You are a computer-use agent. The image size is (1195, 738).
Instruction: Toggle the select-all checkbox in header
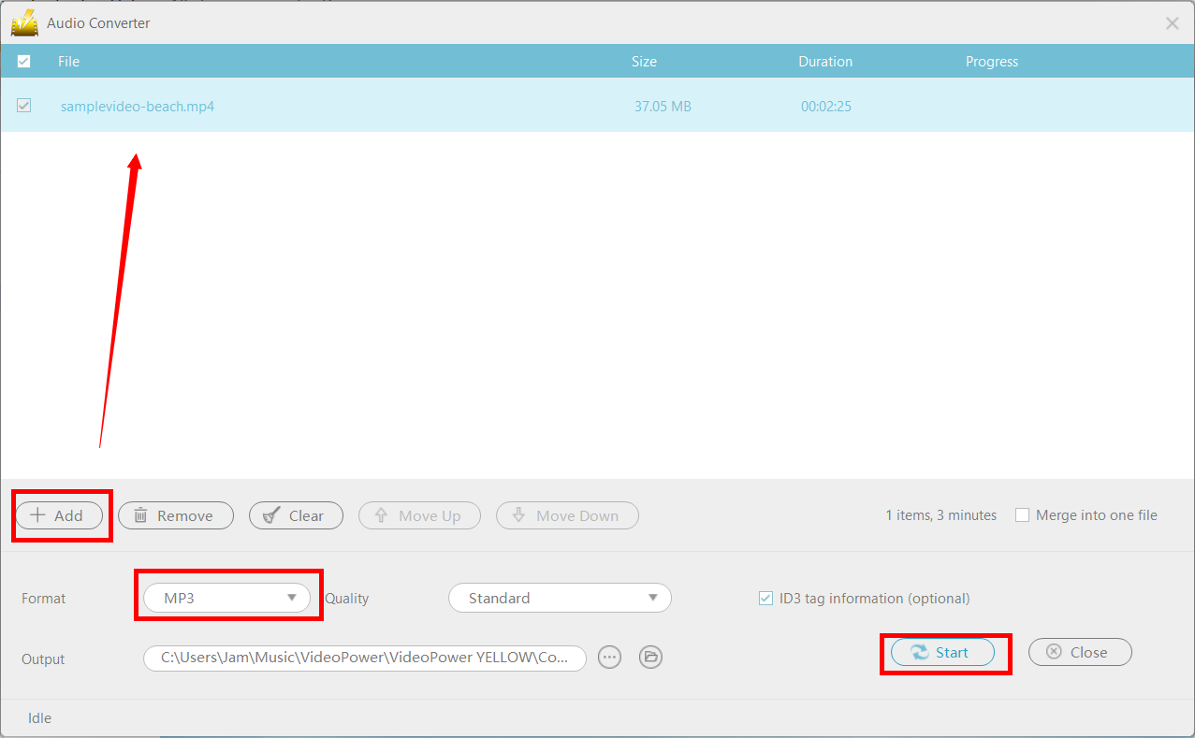[24, 62]
